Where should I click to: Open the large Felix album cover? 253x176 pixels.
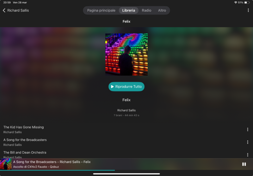(126, 55)
